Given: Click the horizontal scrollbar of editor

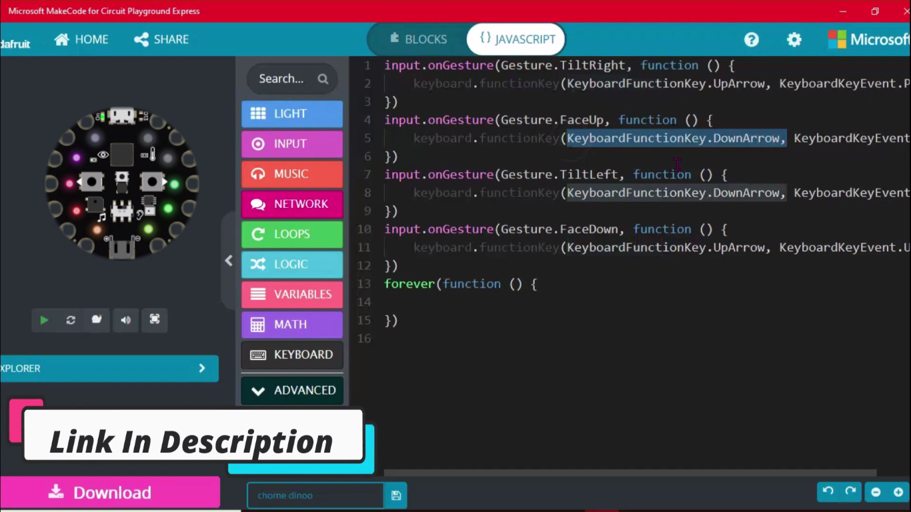Looking at the screenshot, I should (630, 473).
